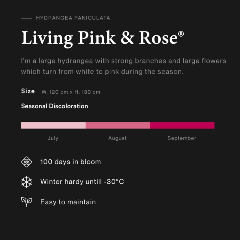
Task: Click the registered trademark symbol after Rose
Action: point(181,34)
